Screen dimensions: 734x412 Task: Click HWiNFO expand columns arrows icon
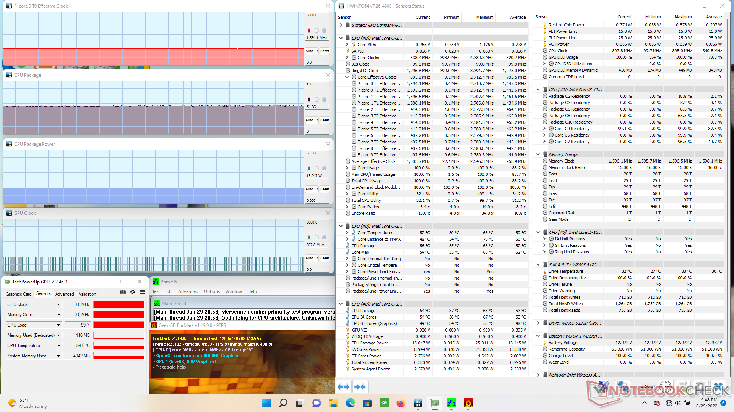[x=344, y=387]
